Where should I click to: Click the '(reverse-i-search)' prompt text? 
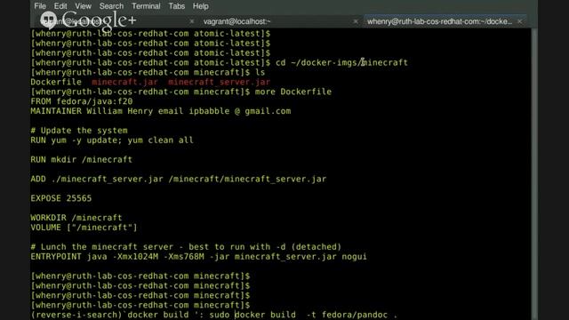[x=76, y=315]
